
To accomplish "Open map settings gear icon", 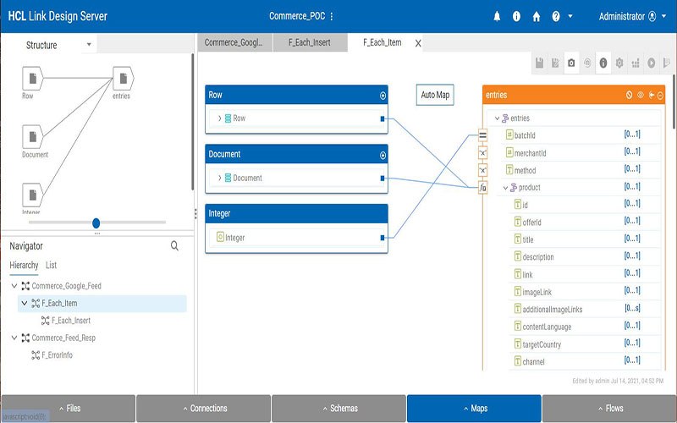I will (619, 63).
